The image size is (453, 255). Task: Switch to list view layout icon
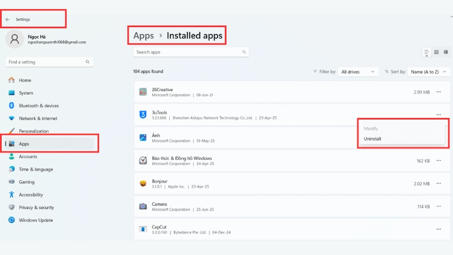pyautogui.click(x=426, y=52)
